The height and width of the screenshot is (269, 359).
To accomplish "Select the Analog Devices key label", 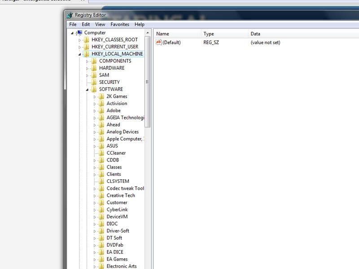I will (x=123, y=132).
